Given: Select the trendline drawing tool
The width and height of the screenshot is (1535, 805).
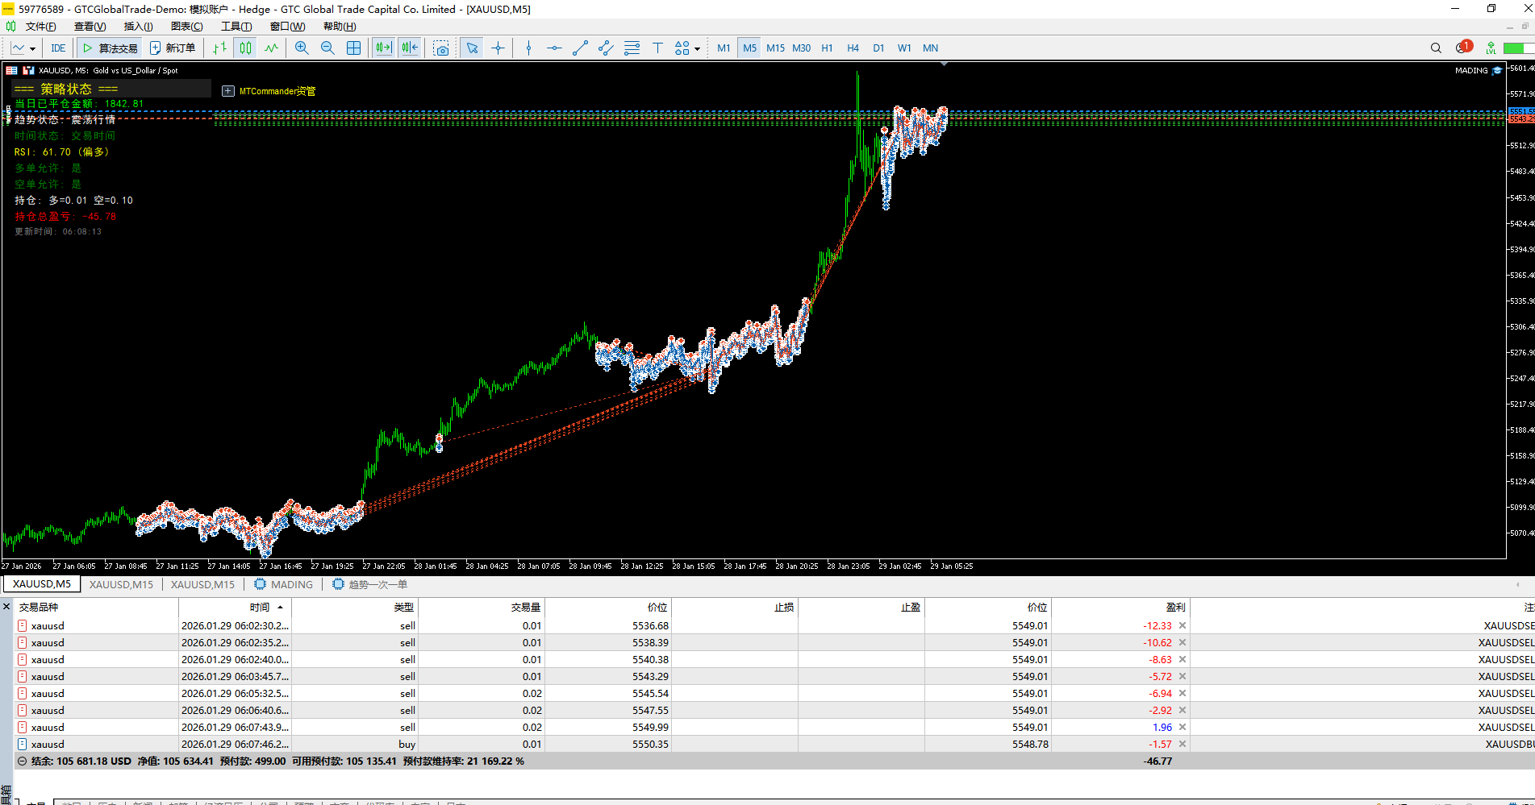Looking at the screenshot, I should point(580,48).
